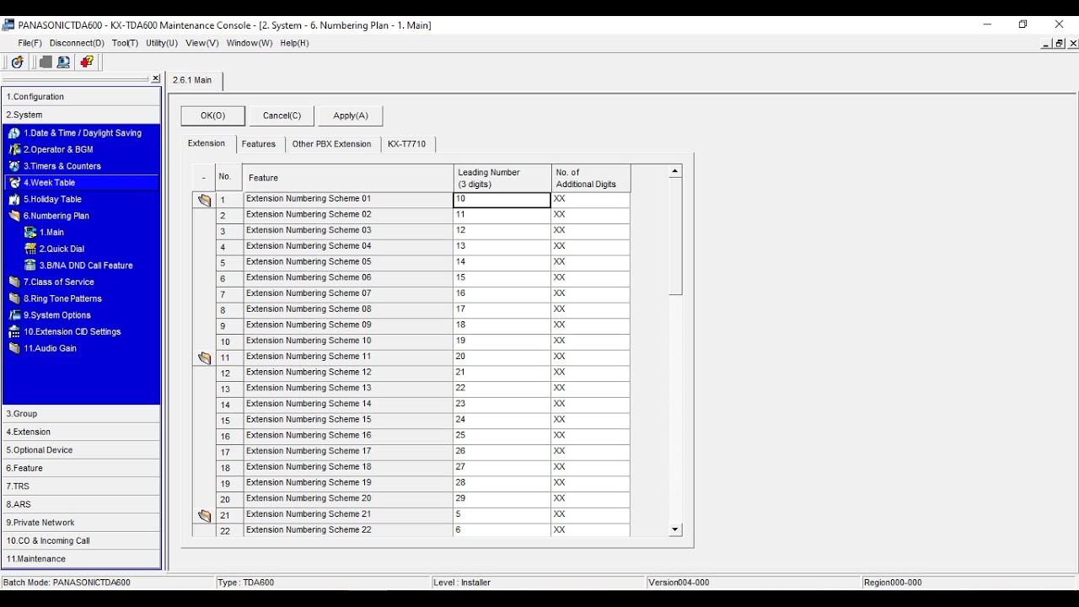Click the table scrollbar down arrow
The image size is (1079, 607).
pyautogui.click(x=675, y=530)
